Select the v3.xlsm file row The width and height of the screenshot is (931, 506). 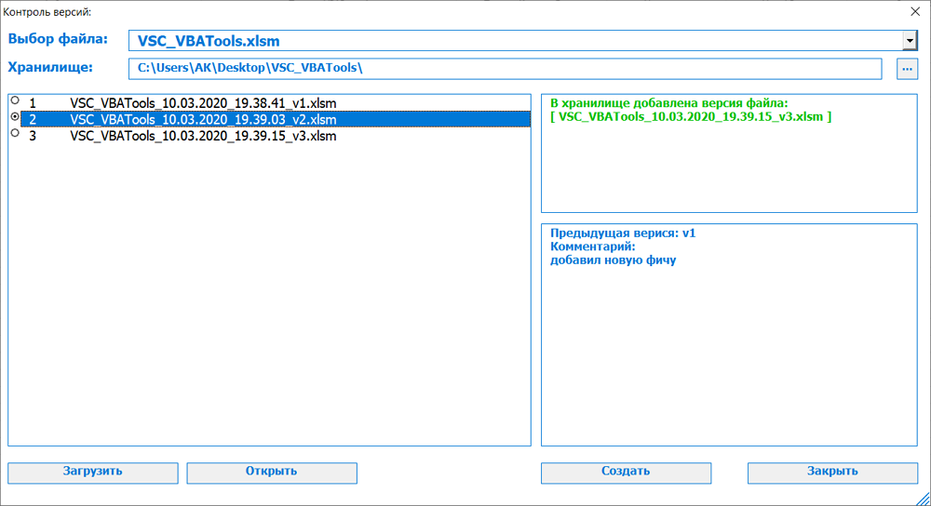tap(276, 136)
